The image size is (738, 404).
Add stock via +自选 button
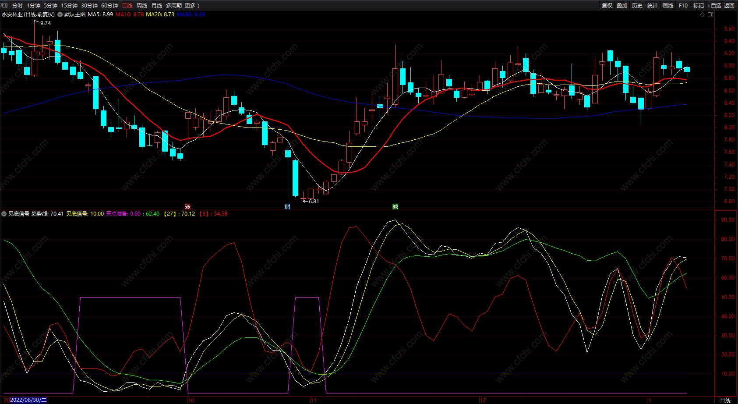point(714,6)
